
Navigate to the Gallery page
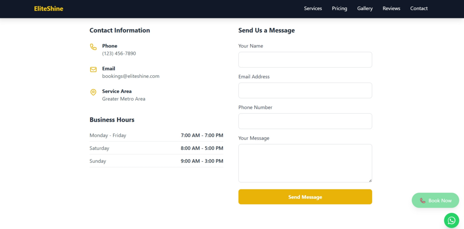(x=365, y=9)
